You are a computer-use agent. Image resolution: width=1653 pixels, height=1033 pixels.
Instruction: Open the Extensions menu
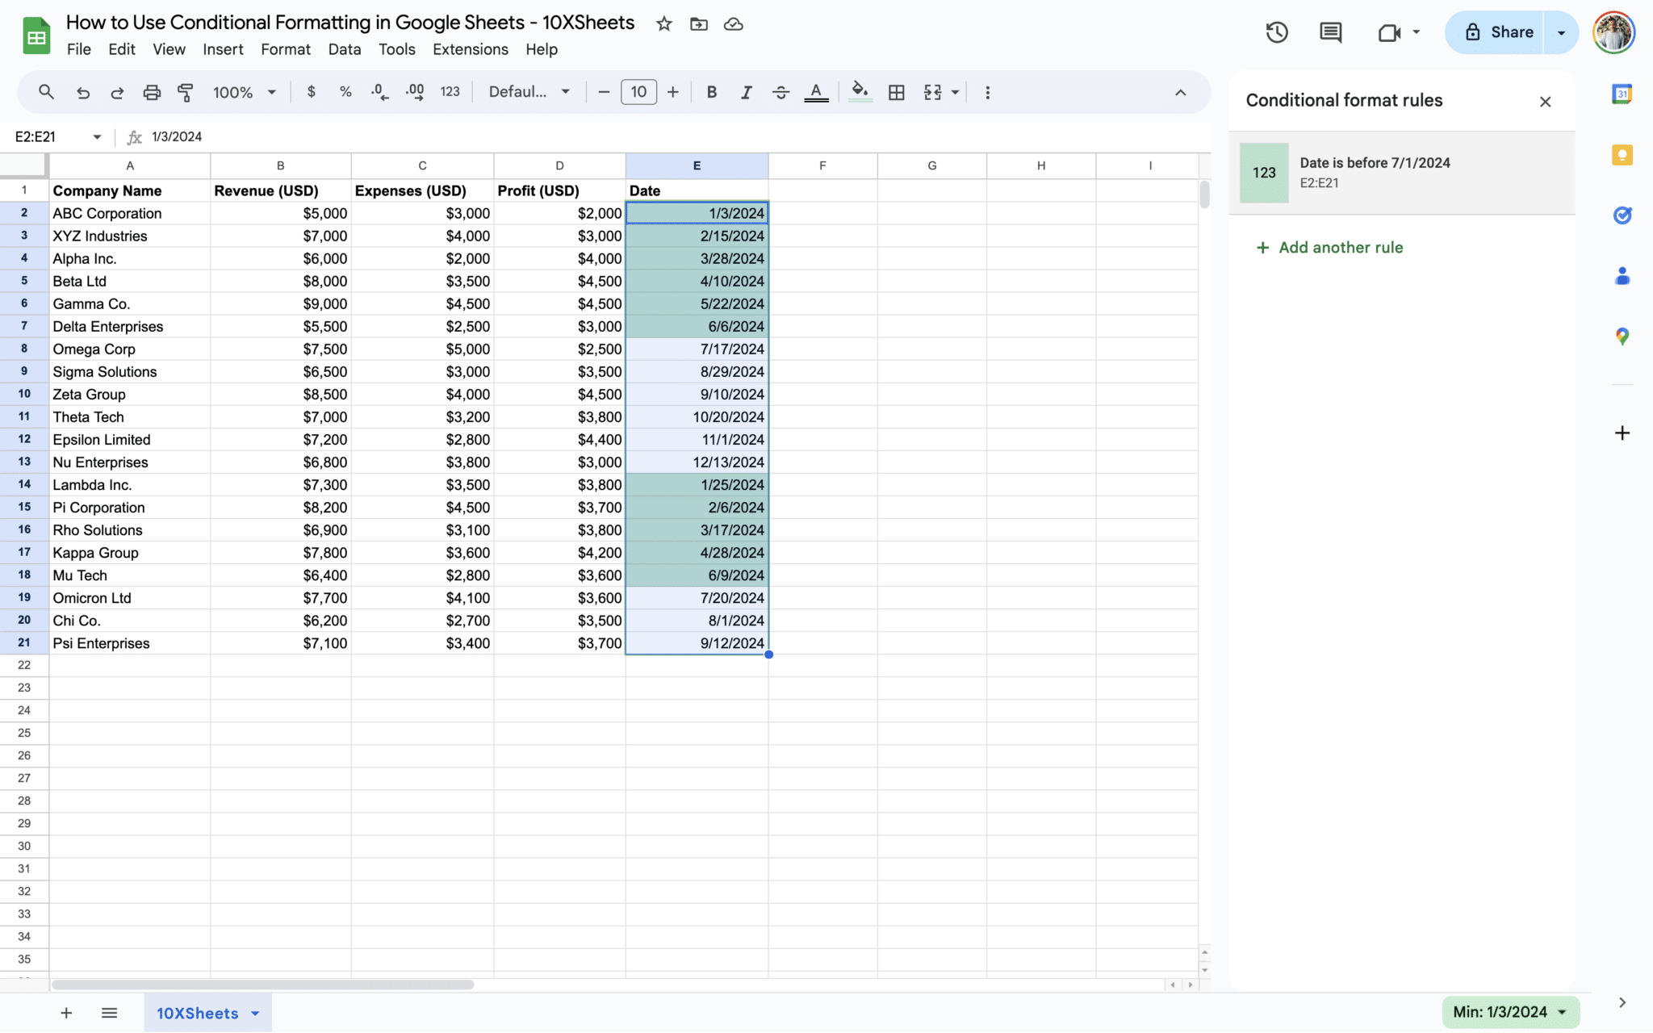(x=471, y=49)
